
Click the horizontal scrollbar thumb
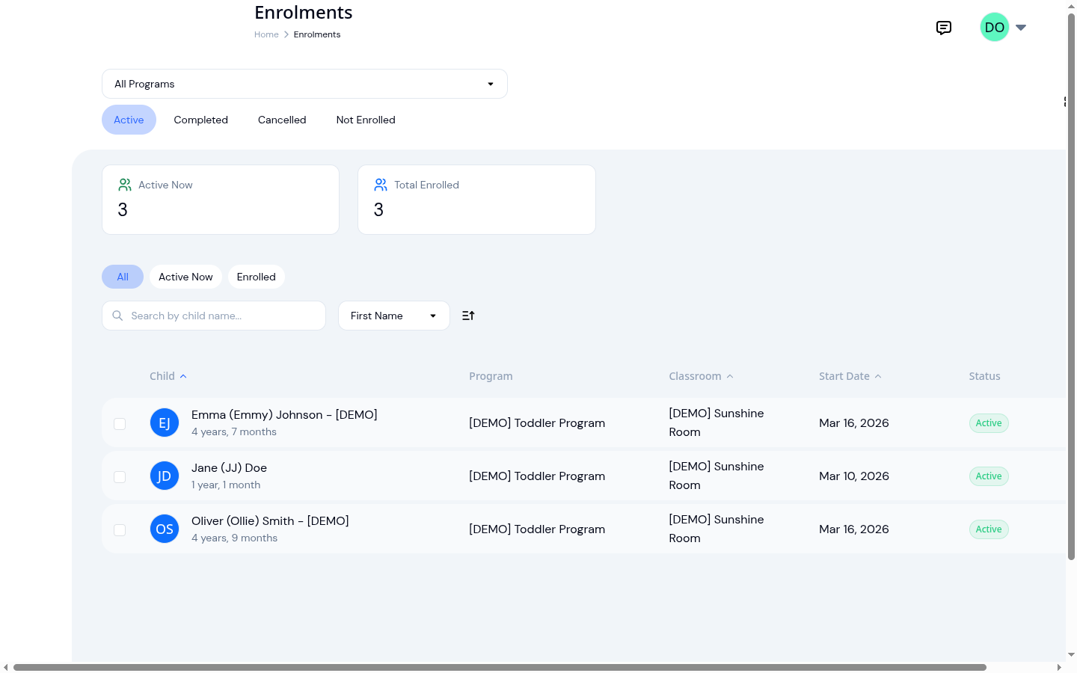500,667
